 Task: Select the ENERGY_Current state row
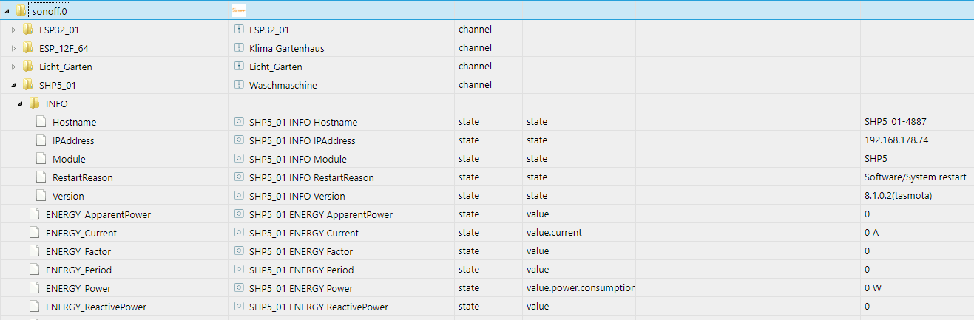point(81,233)
